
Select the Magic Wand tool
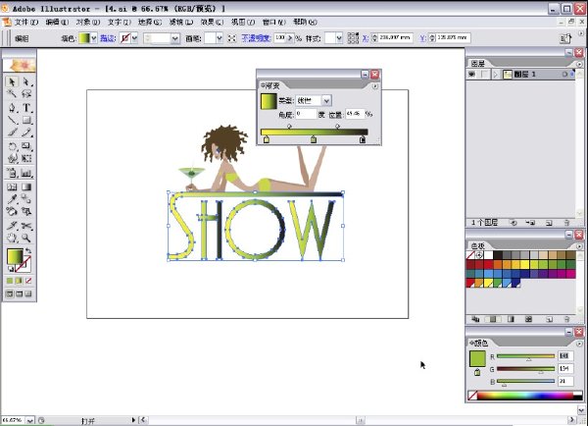(12, 93)
